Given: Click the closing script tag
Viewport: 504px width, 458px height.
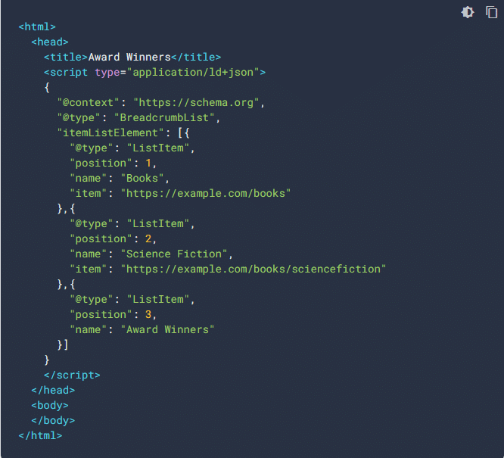Looking at the screenshot, I should click(x=72, y=375).
